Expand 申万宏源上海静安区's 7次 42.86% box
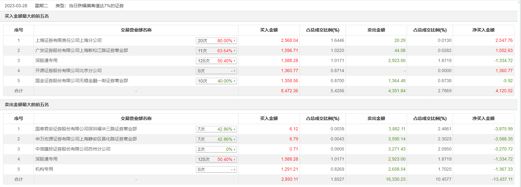Screen dimensions: 521x187 pos(216,139)
